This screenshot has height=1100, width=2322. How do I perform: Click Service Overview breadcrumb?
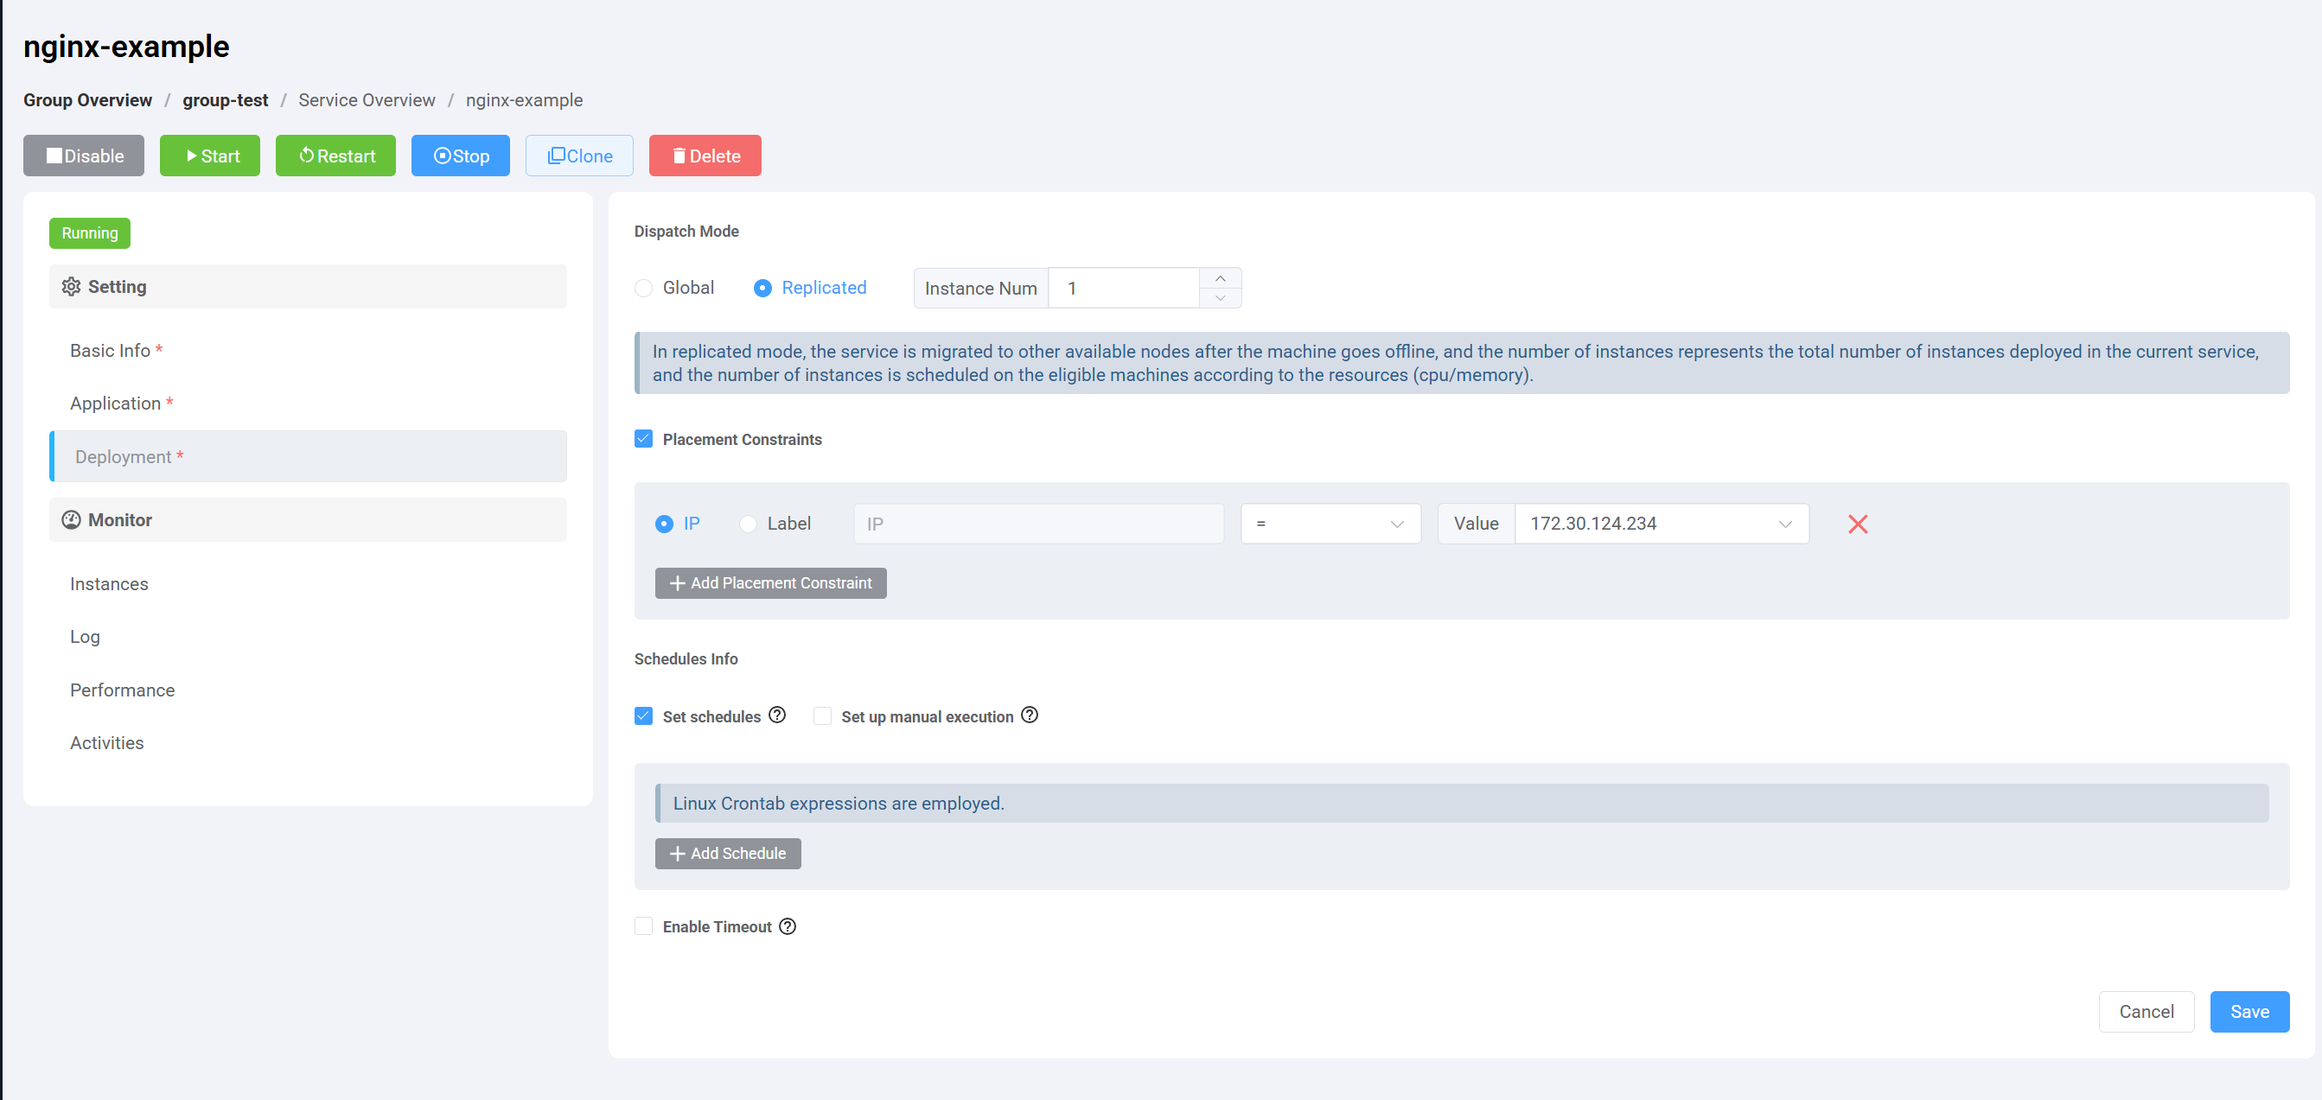tap(367, 100)
